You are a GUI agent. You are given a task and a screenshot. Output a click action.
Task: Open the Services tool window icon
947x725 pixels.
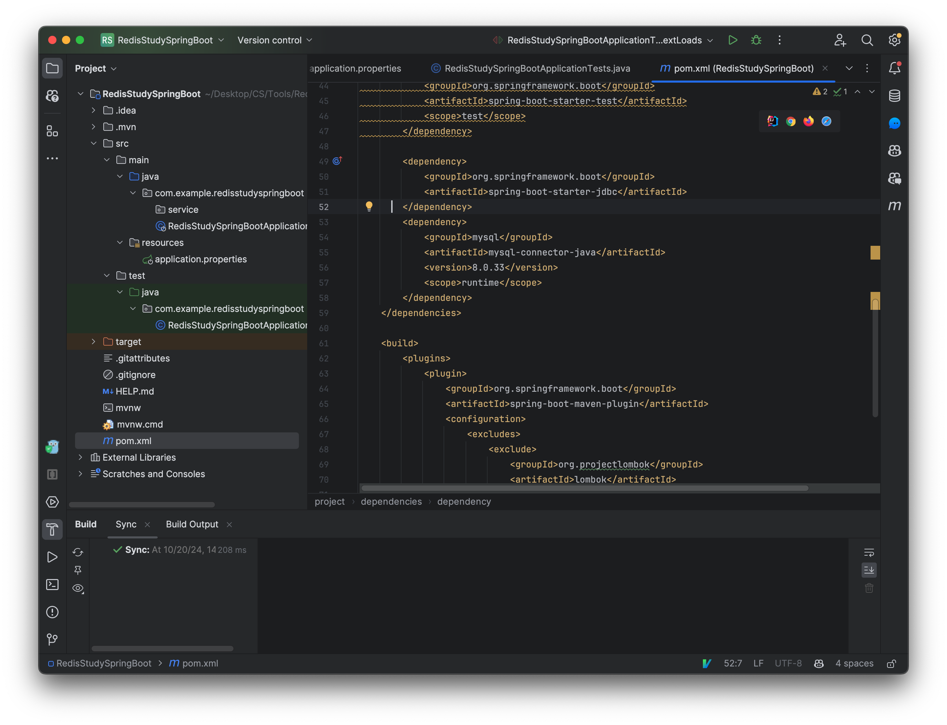[x=52, y=502]
